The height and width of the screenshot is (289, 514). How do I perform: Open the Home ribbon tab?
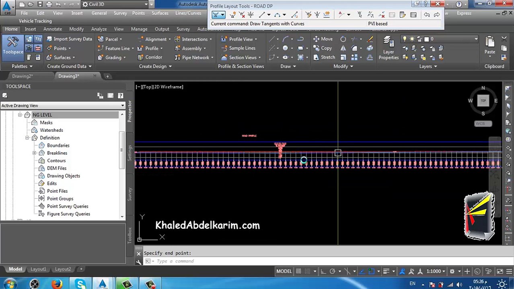point(11,29)
